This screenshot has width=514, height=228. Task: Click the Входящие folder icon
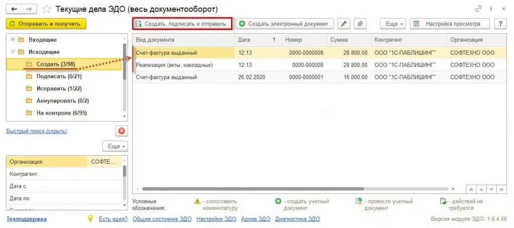click(21, 40)
